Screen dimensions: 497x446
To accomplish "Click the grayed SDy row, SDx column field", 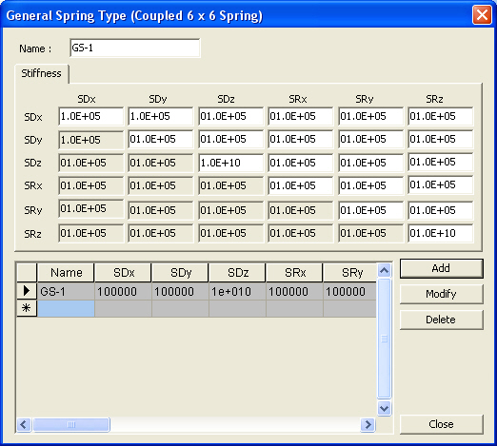I will point(90,140).
